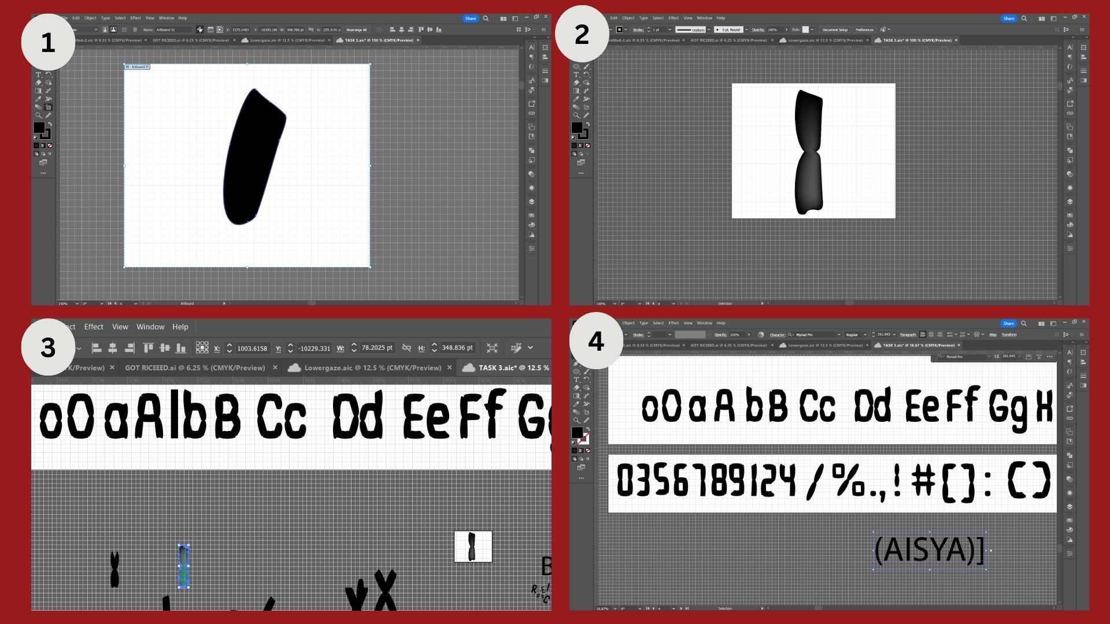Open the font size dropdown in panel 4
This screenshot has height=624, width=1110.
[894, 335]
